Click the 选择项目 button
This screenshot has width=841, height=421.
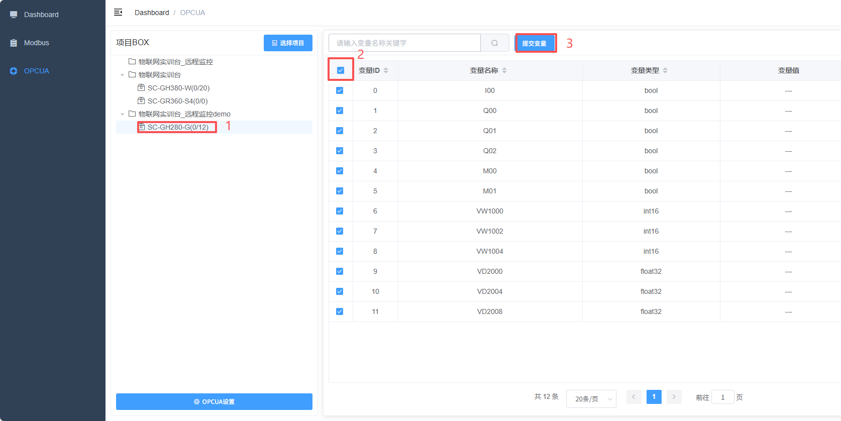(x=288, y=43)
